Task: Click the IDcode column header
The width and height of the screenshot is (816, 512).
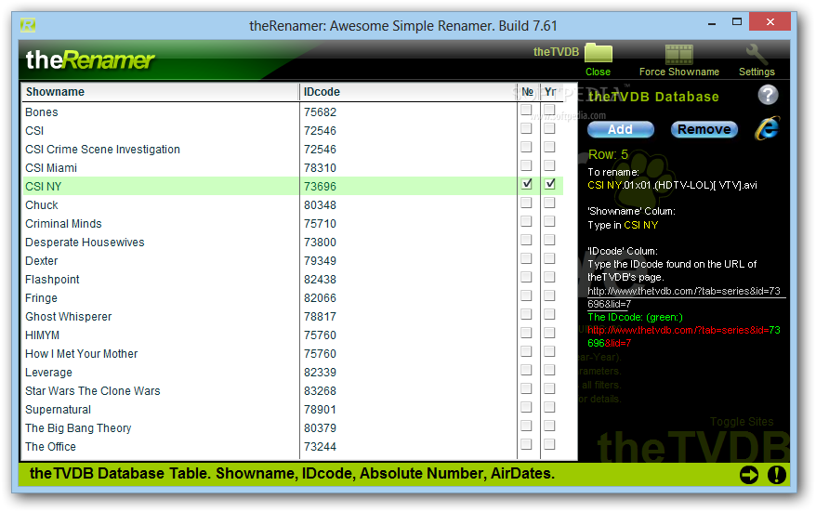Action: pyautogui.click(x=408, y=92)
